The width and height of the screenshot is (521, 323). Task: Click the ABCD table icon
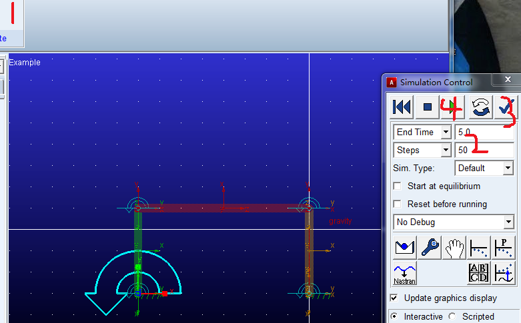(x=479, y=273)
